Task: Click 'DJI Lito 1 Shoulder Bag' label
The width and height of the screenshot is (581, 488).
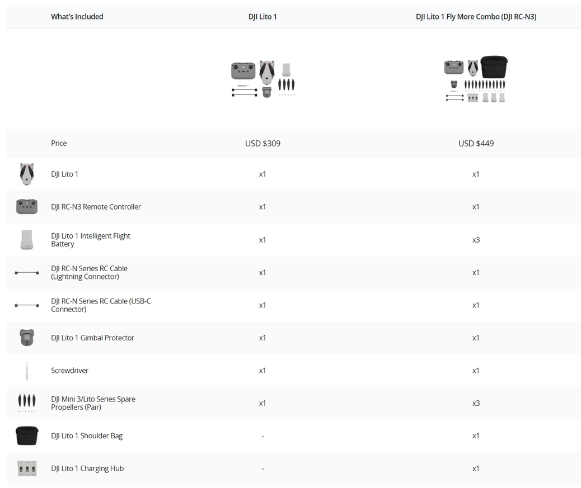Action: (x=87, y=436)
